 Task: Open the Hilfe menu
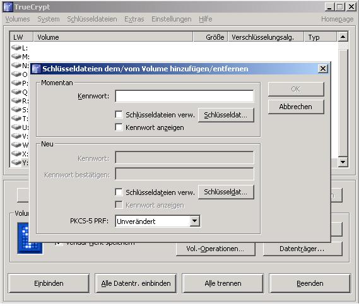(206, 19)
